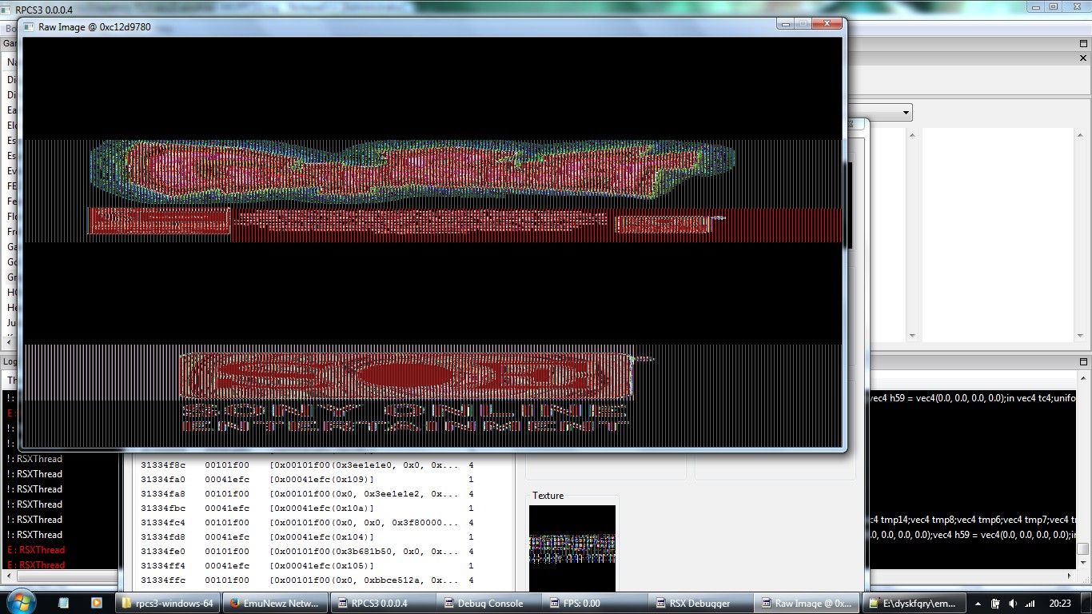
Task: Close the Raw Image window
Action: (x=827, y=24)
